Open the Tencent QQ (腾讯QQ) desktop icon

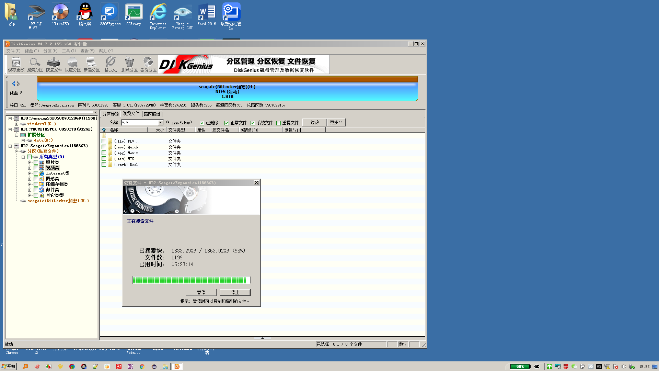tap(85, 15)
